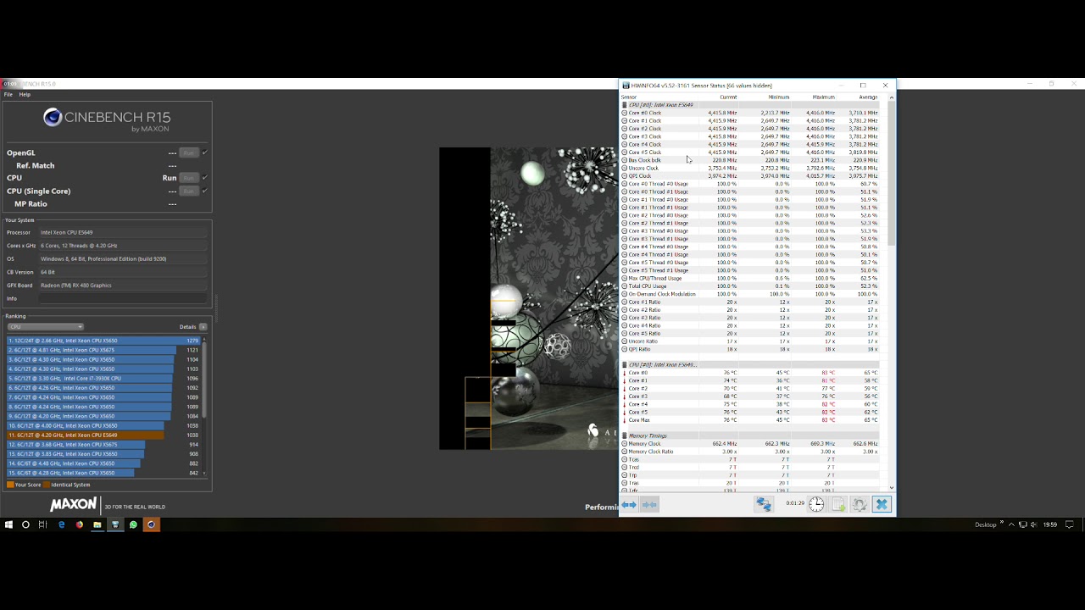This screenshot has width=1085, height=610.
Task: Launch Edge browser from taskbar
Action: tap(61, 524)
